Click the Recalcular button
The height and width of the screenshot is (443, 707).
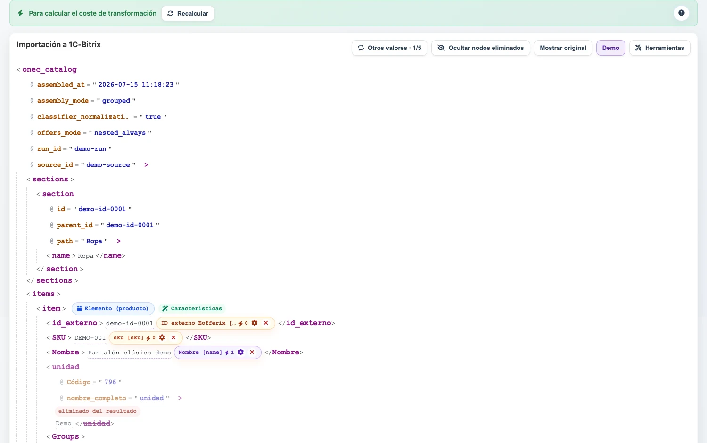[x=188, y=13]
